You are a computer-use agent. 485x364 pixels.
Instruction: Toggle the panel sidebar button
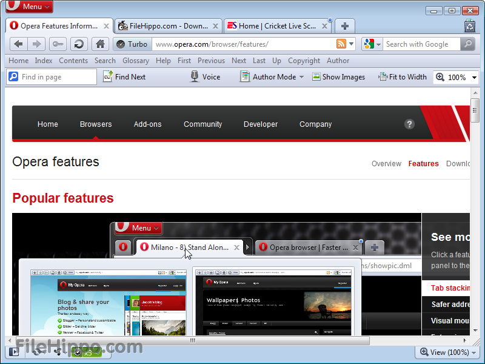coord(13,352)
